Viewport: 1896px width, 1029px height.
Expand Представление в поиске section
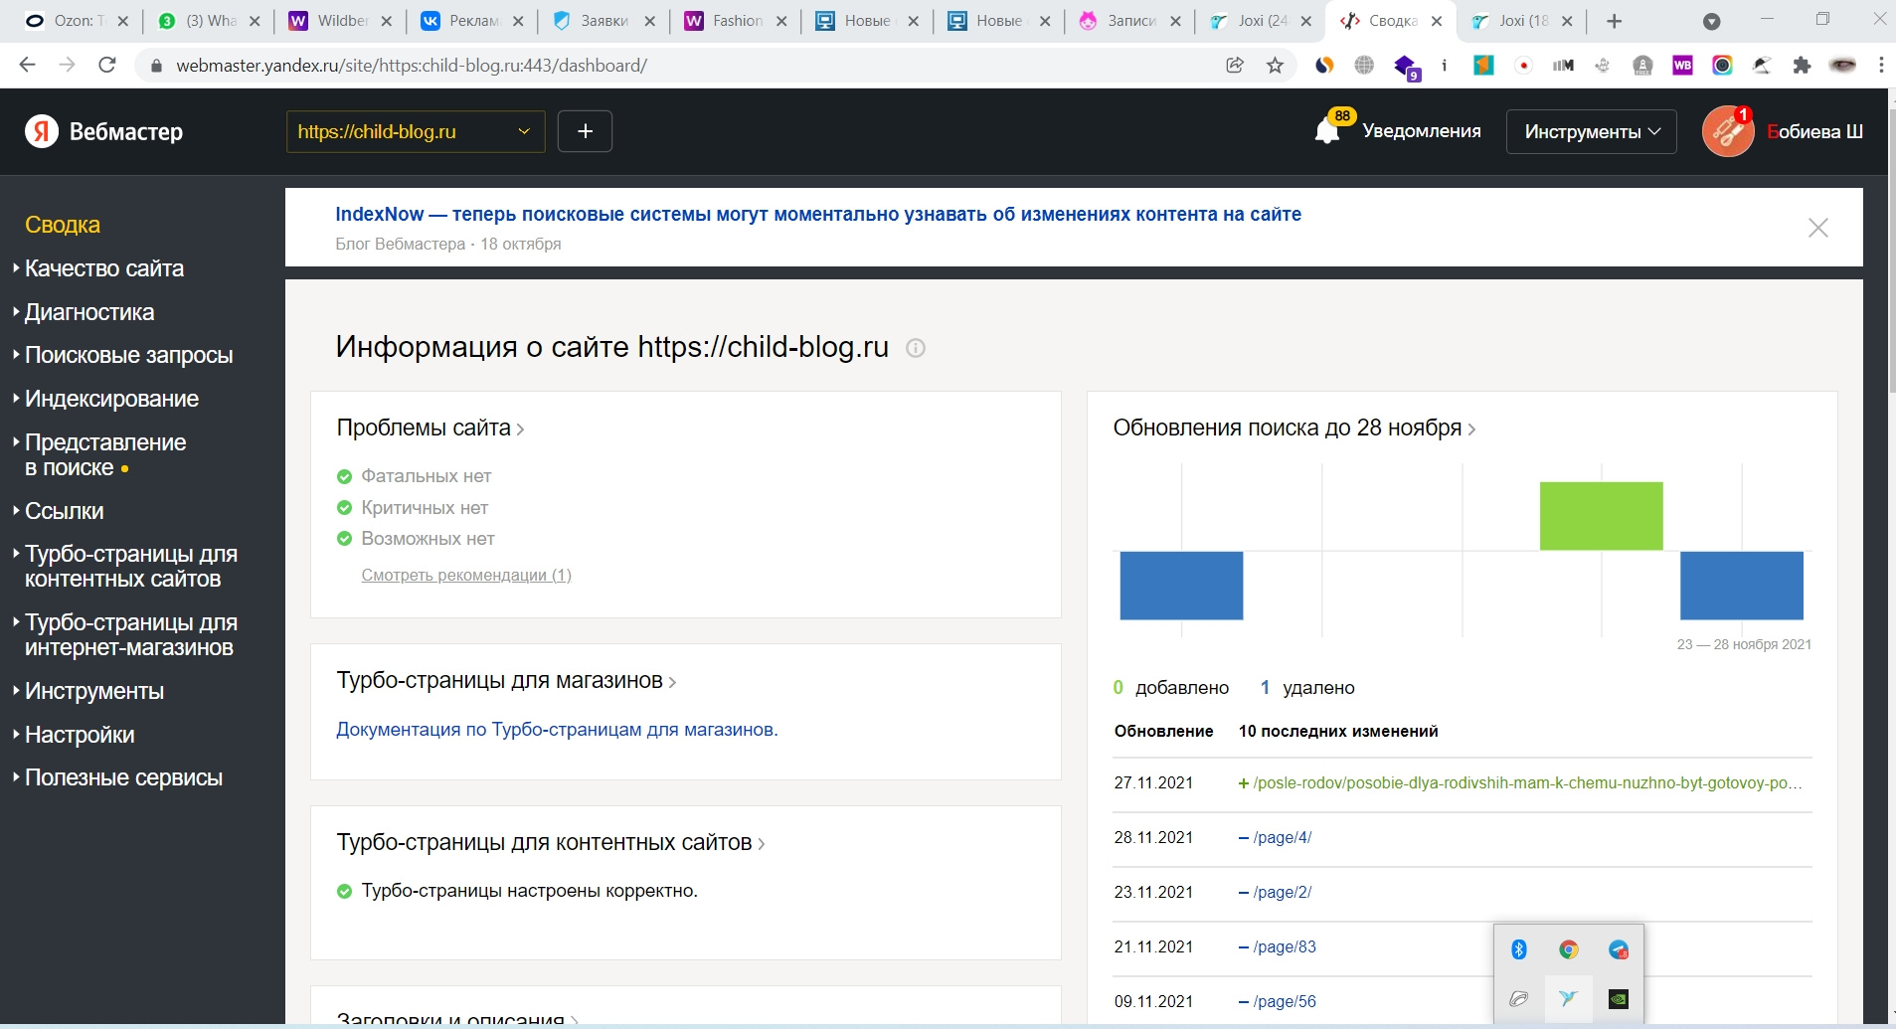click(104, 455)
